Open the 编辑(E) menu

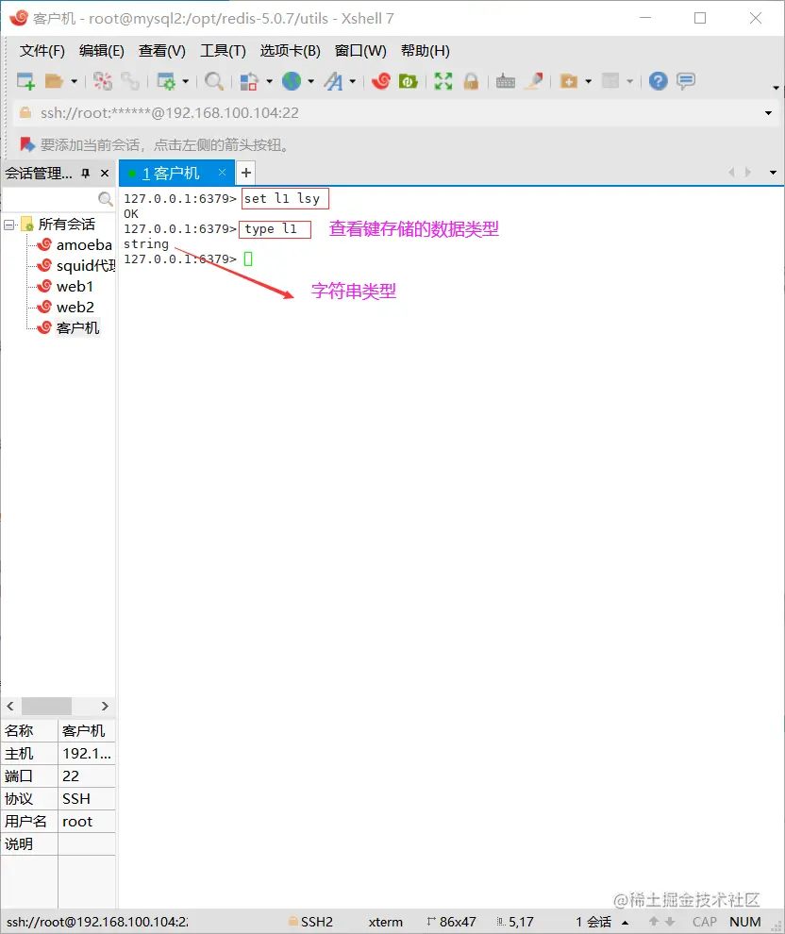click(x=101, y=51)
